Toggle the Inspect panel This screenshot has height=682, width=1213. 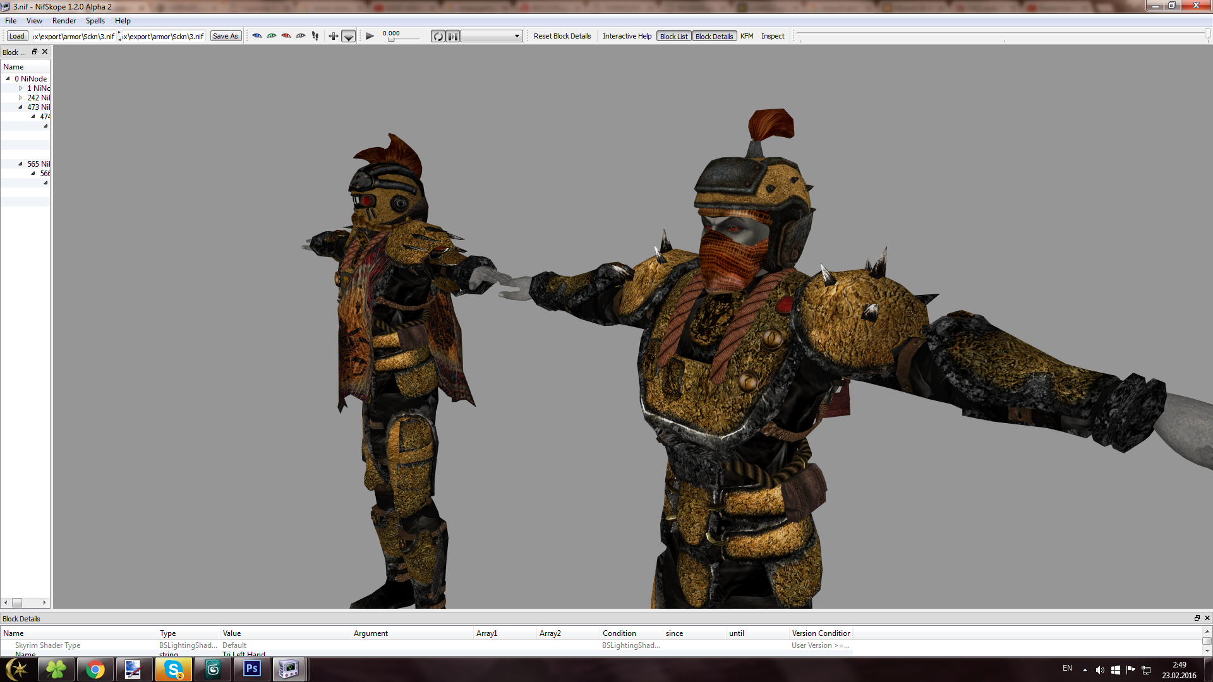coord(773,36)
